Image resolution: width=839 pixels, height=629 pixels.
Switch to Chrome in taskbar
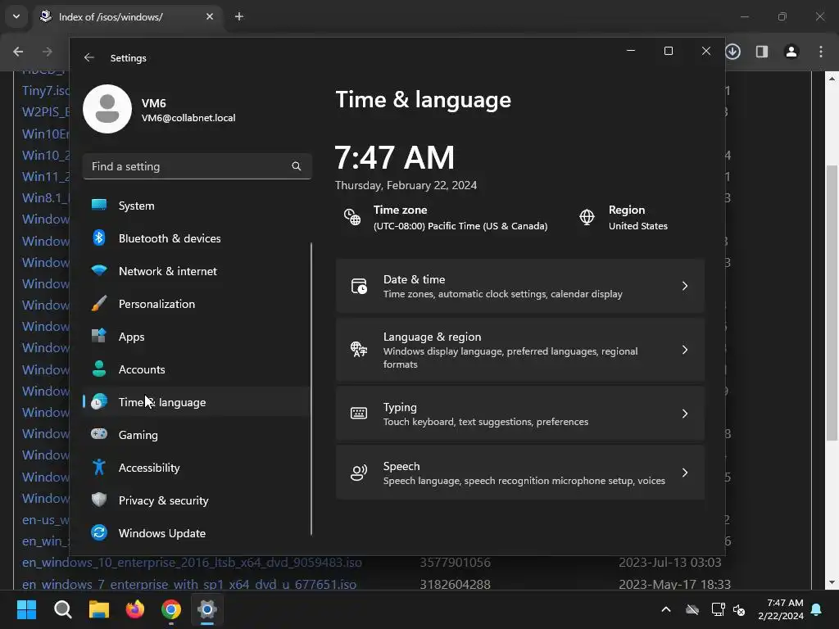171,609
